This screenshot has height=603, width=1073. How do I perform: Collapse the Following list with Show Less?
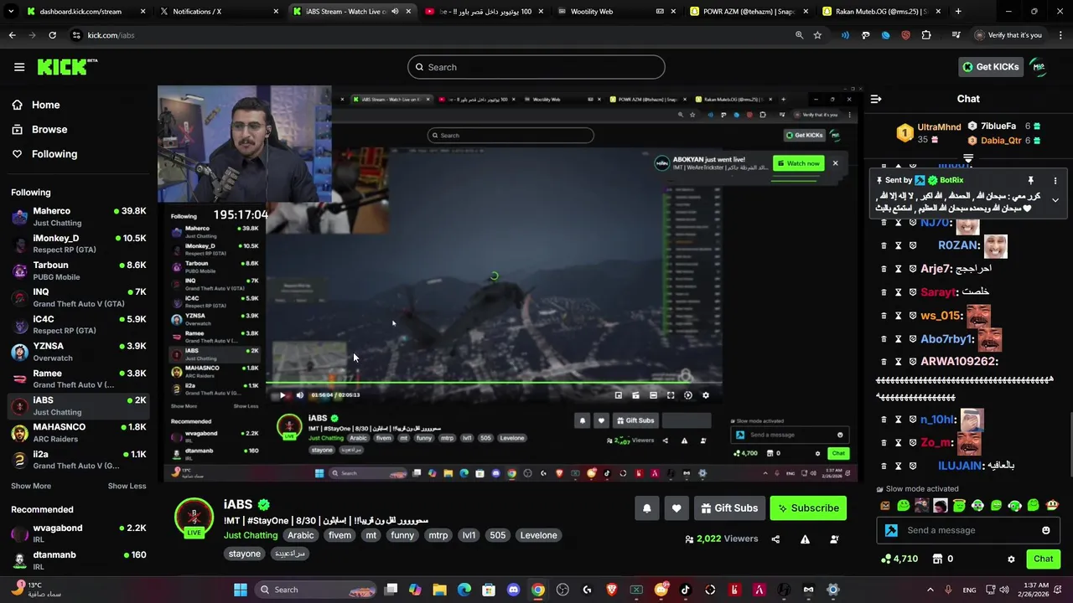point(127,486)
